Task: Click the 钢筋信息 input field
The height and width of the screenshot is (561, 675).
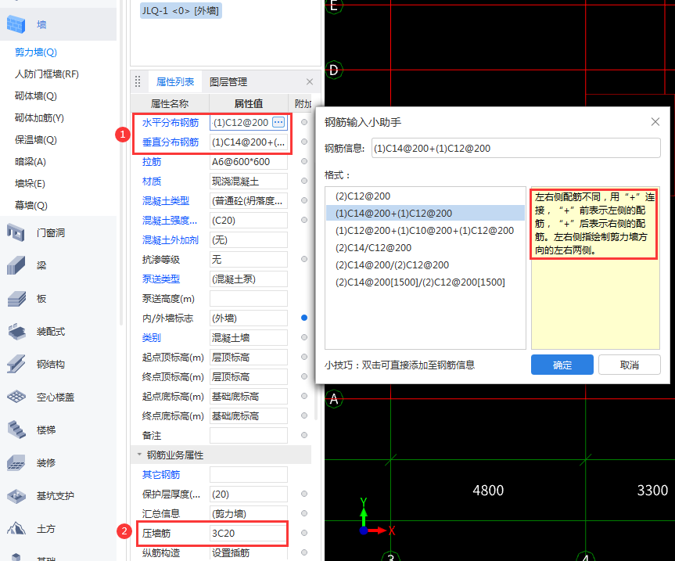Action: [515, 148]
